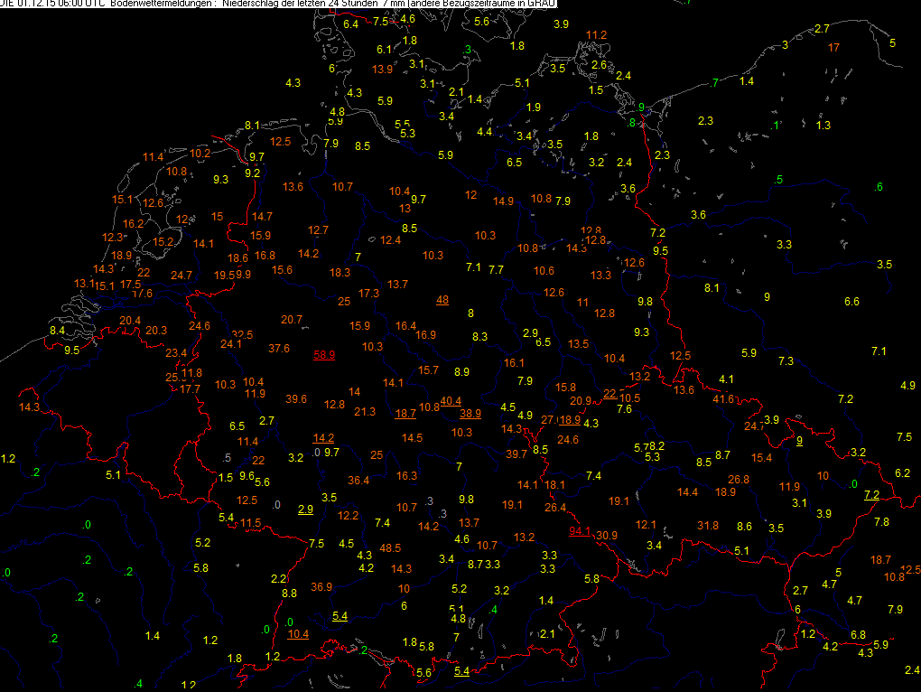921x692 pixels.
Task: Select the red underlined 94.1 station reading
Action: [580, 531]
